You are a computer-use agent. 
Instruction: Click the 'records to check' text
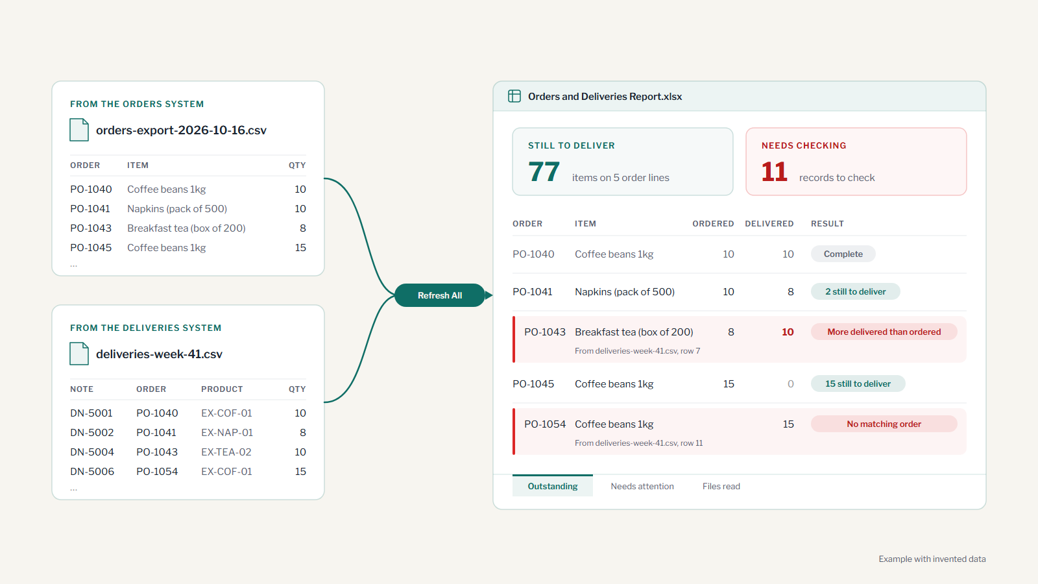[x=837, y=178]
